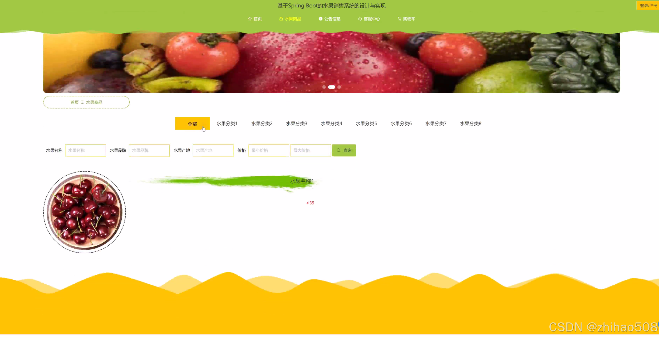Select the first carousel indicator dot
This screenshot has height=338, width=659.
click(324, 87)
